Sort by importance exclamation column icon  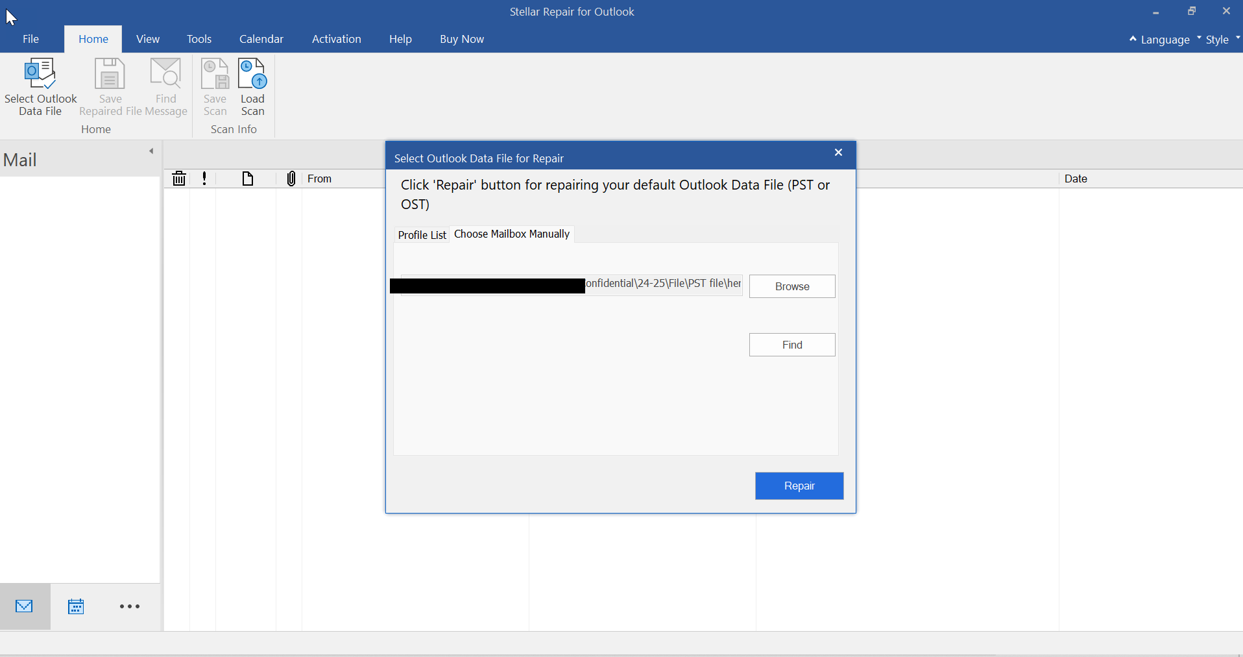click(204, 179)
